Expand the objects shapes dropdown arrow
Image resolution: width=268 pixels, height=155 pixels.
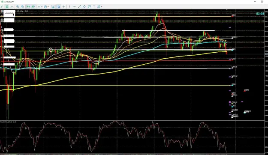pyautogui.click(x=102, y=7)
